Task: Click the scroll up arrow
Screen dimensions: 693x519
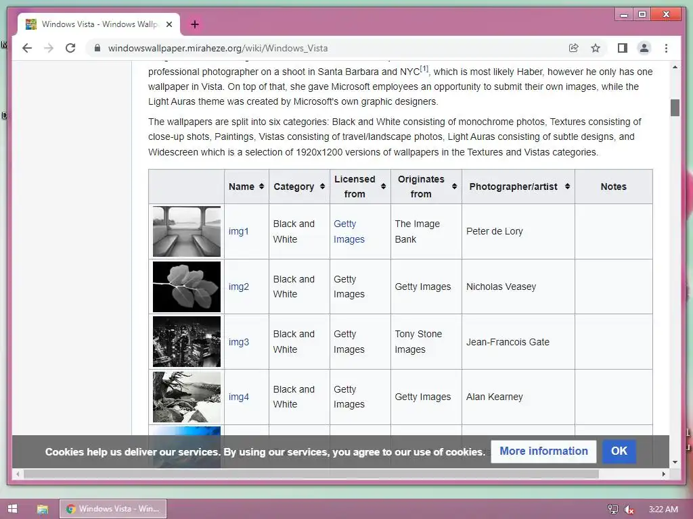Action: [675, 67]
